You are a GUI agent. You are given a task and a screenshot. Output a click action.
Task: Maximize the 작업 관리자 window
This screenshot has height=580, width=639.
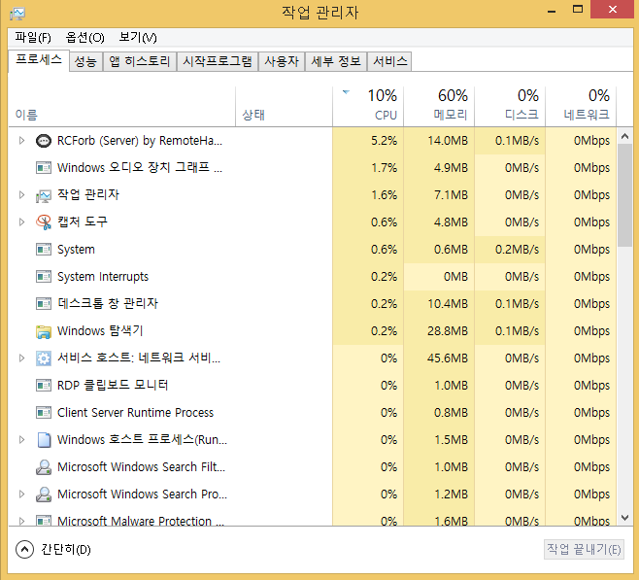tap(578, 10)
